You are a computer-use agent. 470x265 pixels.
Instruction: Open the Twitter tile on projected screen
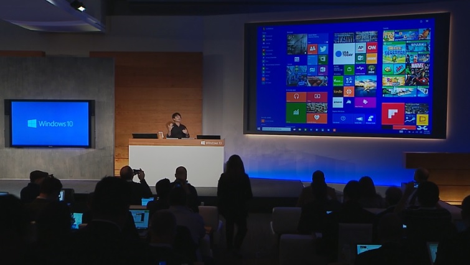323,49
